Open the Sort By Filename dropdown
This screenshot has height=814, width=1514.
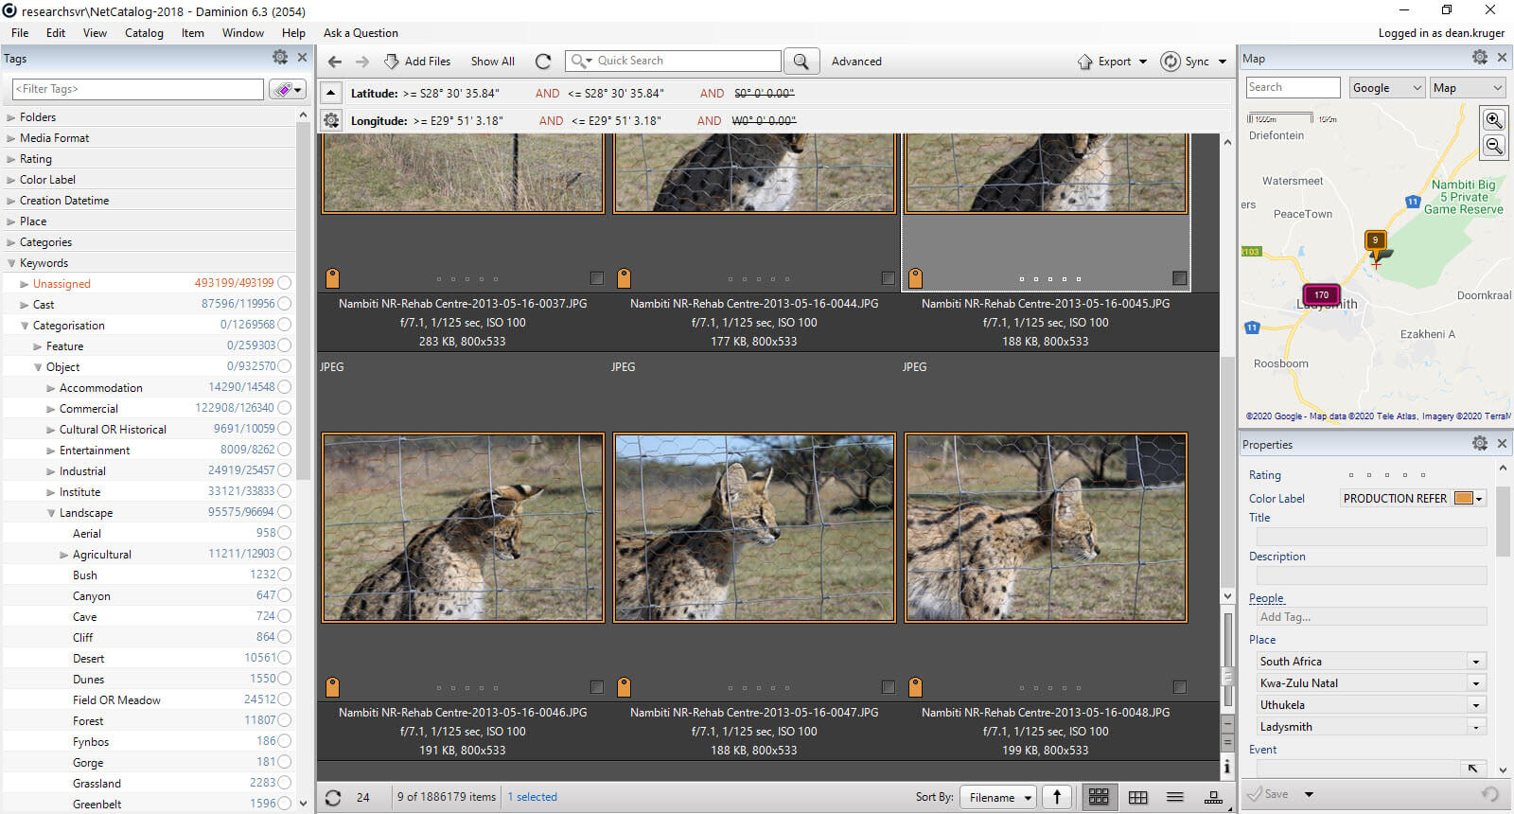[999, 797]
